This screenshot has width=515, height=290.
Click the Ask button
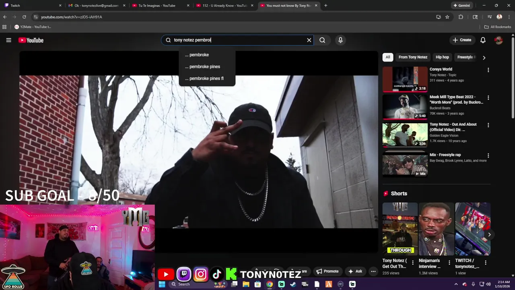click(355, 271)
